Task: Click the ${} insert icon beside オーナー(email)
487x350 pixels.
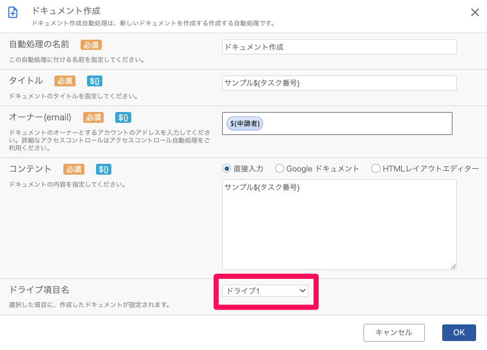Action: pyautogui.click(x=123, y=117)
